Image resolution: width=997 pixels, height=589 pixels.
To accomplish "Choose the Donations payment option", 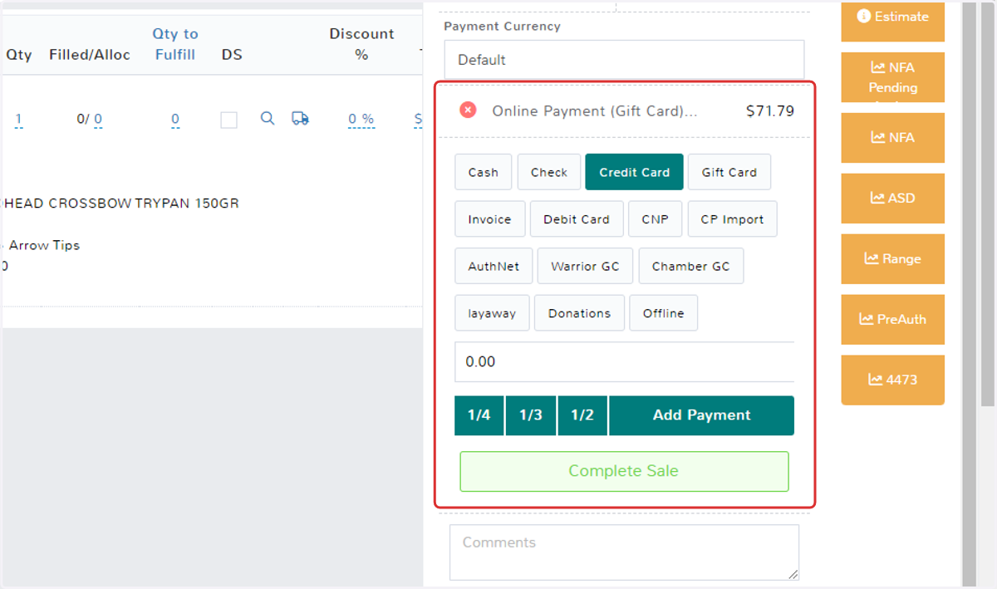I will point(579,313).
